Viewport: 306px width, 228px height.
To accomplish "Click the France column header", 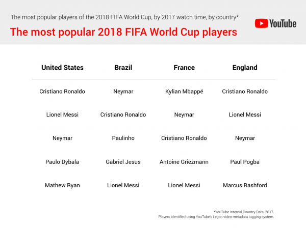I will tap(184, 68).
